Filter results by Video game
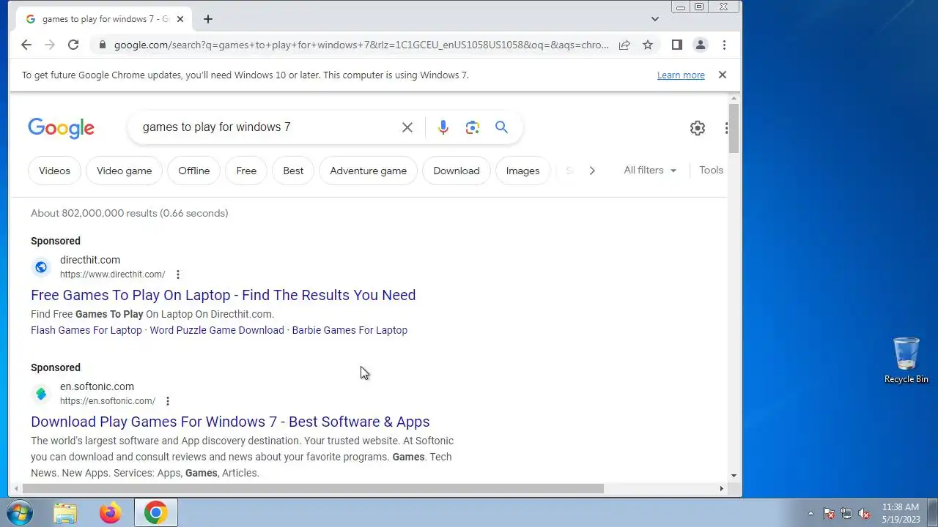The image size is (938, 527). point(125,171)
